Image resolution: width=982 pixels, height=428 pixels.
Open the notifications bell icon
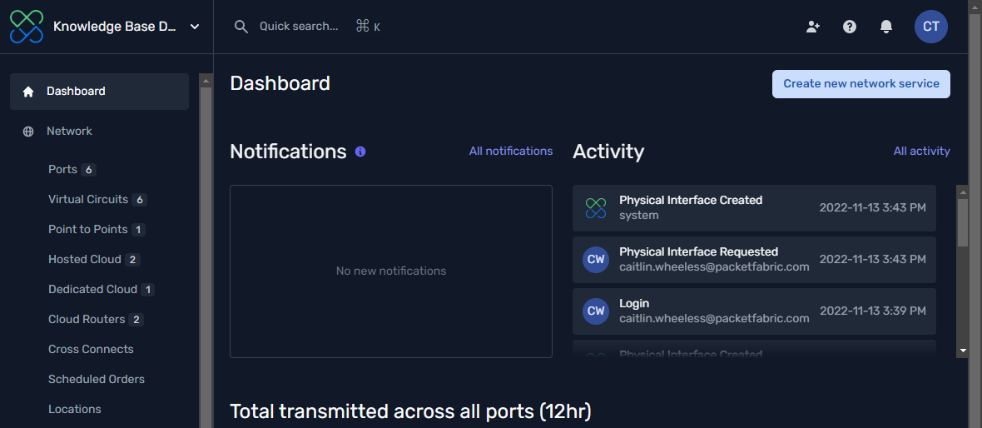[886, 27]
